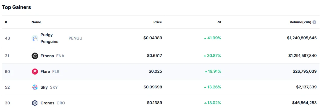Viewport: 322px width, 110px height.
Task: Click the Ethena coin logo
Action: click(x=35, y=56)
